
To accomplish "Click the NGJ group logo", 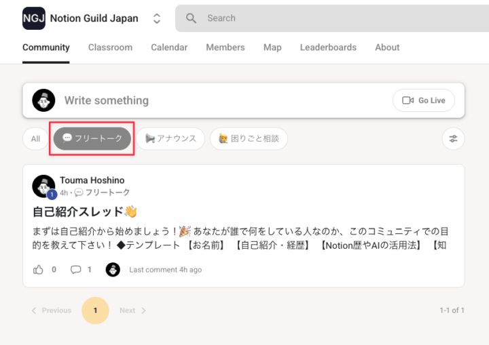I will (x=34, y=18).
